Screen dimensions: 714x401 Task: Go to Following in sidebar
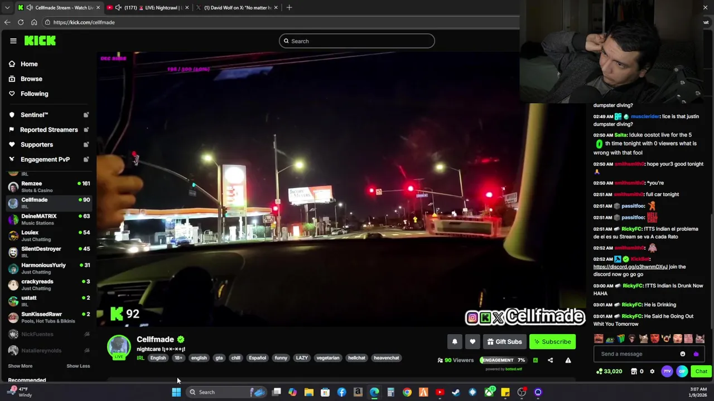[34, 94]
